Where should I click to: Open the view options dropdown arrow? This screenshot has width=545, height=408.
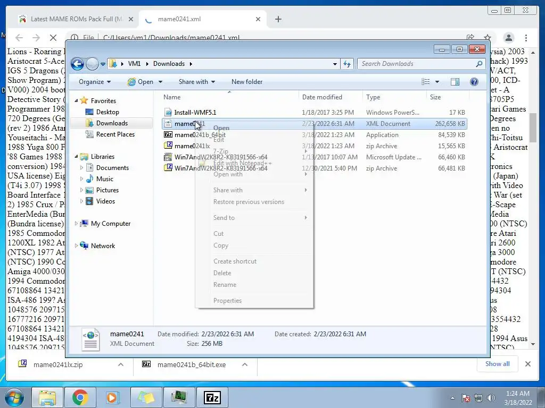coord(437,82)
